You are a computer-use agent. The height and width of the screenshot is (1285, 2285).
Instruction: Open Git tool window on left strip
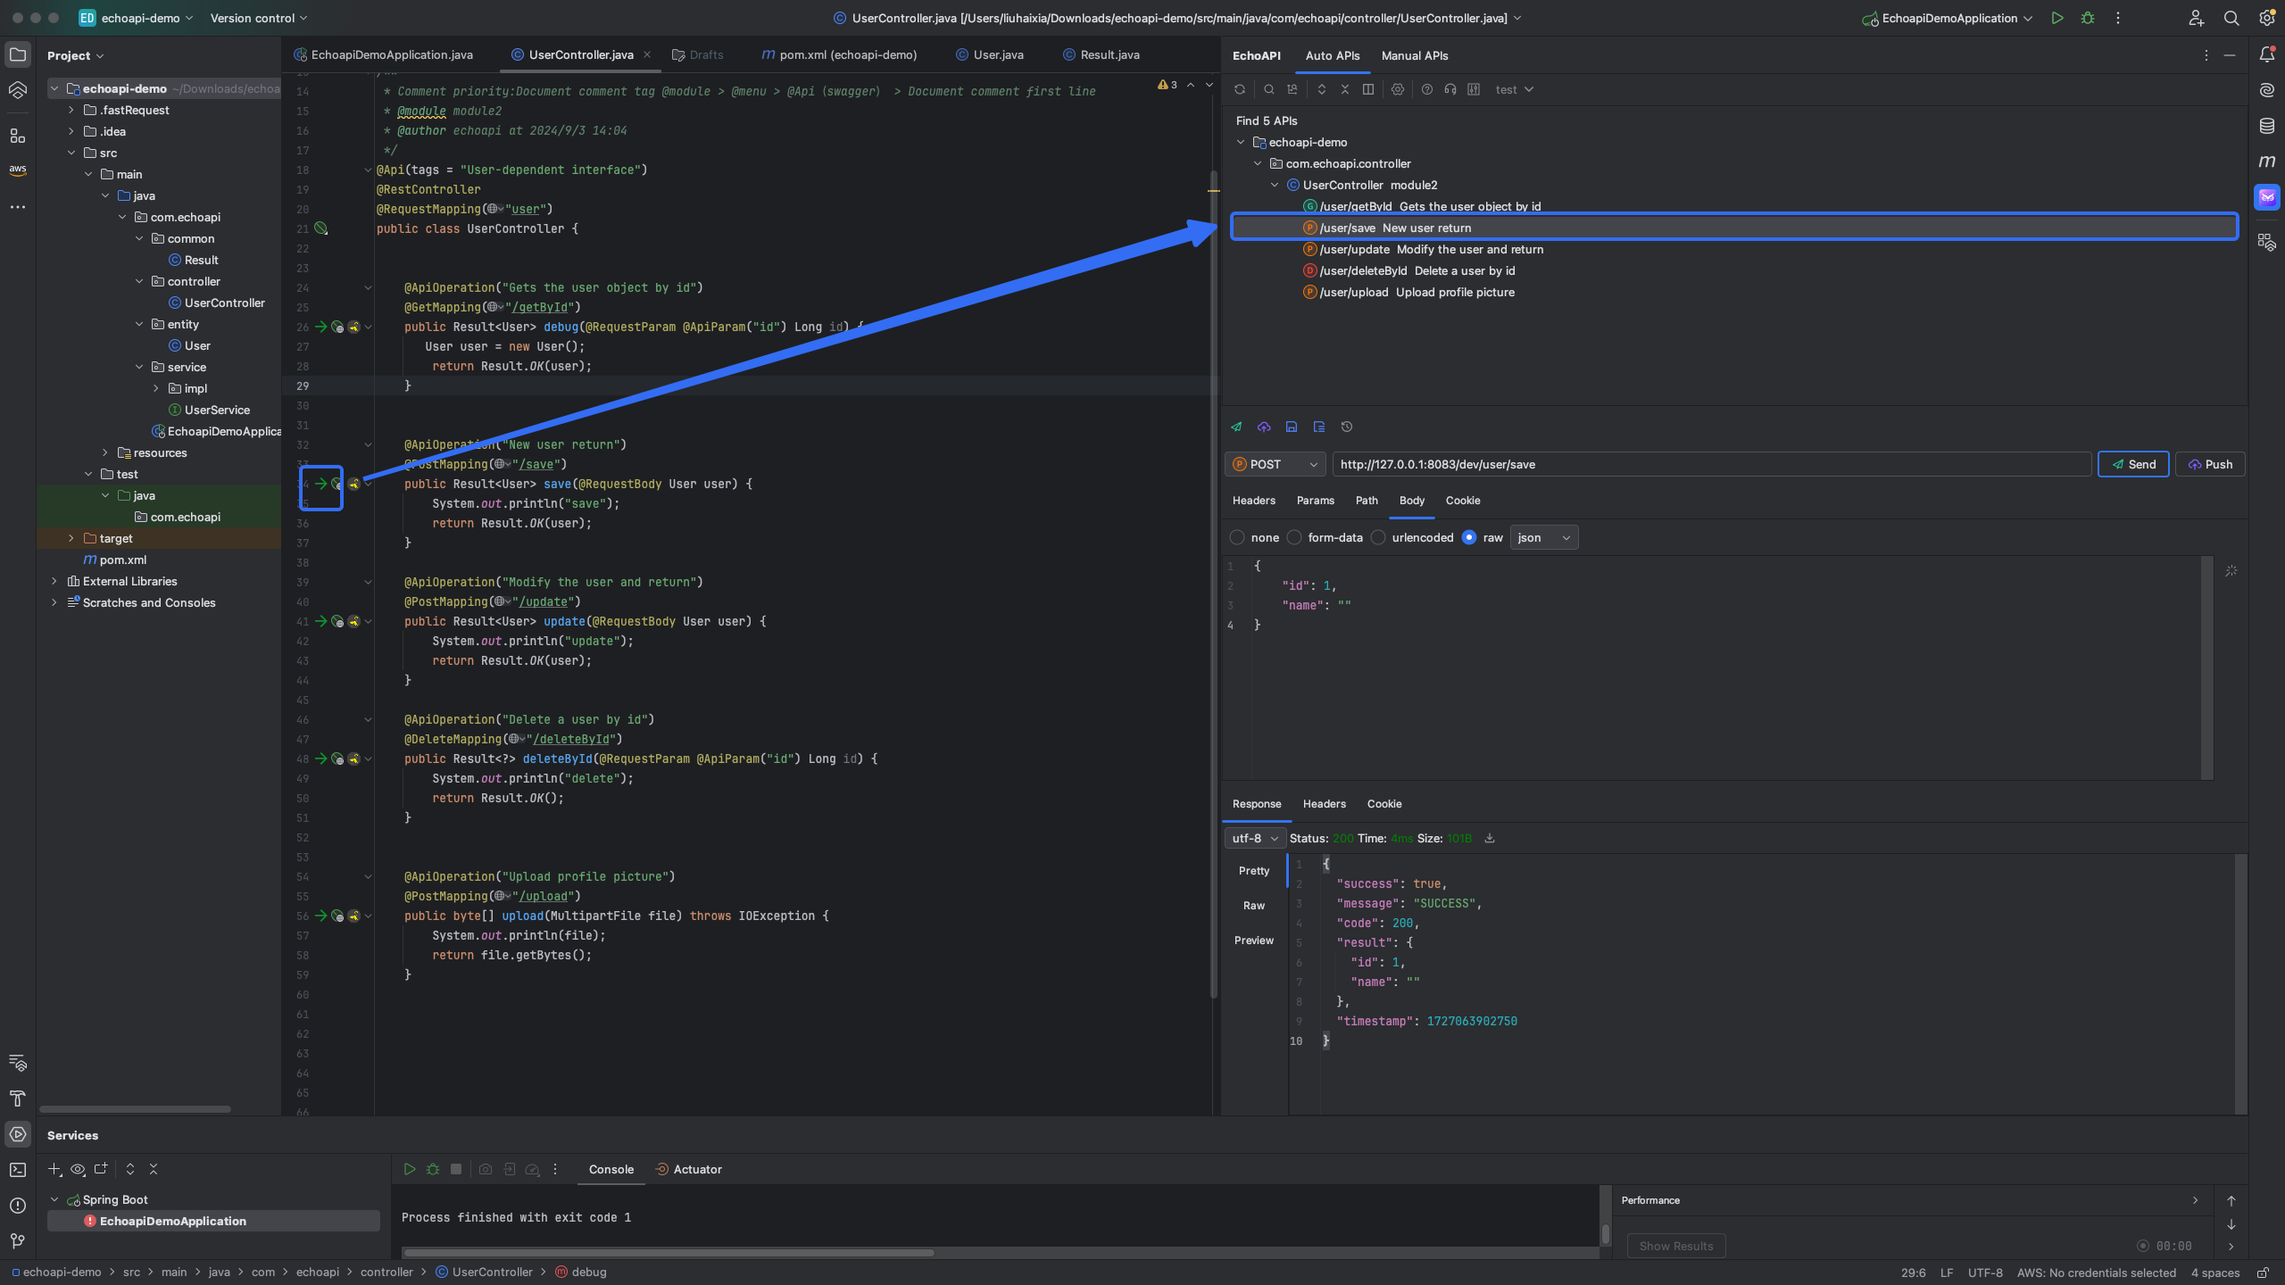(x=18, y=1241)
